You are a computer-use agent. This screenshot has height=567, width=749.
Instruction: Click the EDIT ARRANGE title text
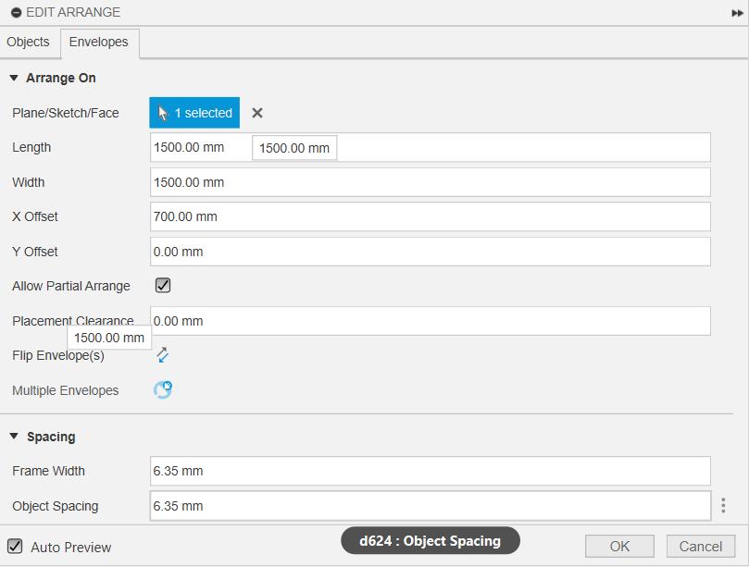click(73, 12)
